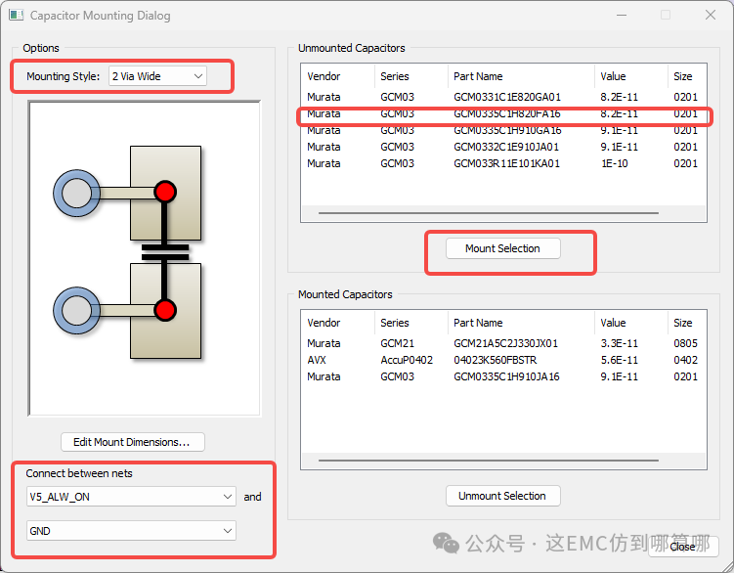The image size is (734, 573).
Task: Click the GCM21 series cell
Action: click(397, 343)
